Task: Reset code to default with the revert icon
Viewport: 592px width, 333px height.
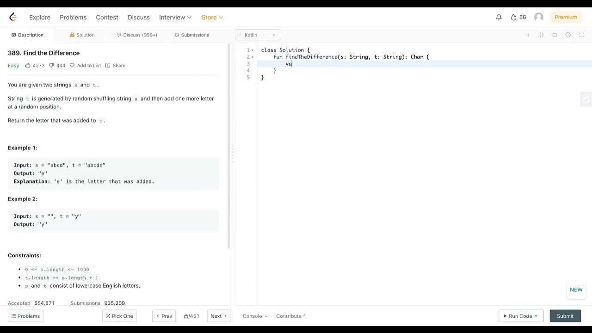Action: (555, 35)
